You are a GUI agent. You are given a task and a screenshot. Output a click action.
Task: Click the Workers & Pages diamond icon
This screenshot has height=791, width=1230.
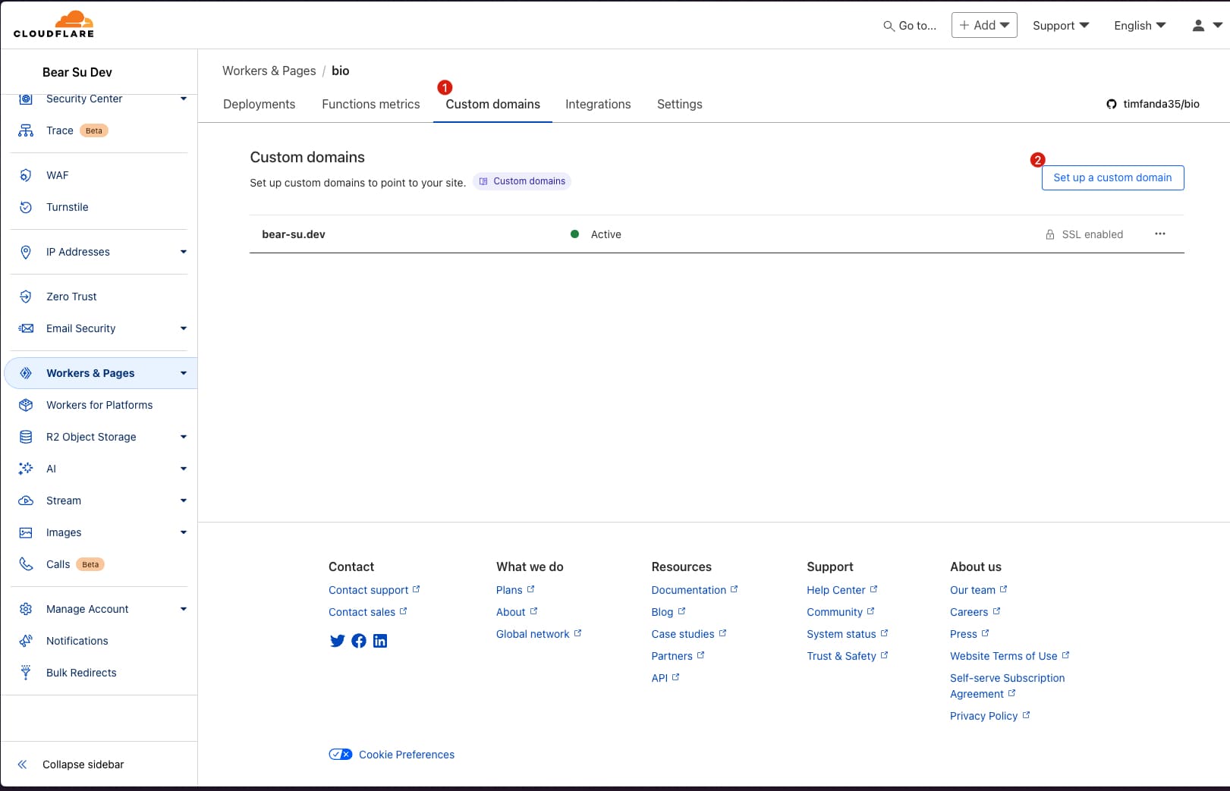tap(26, 373)
